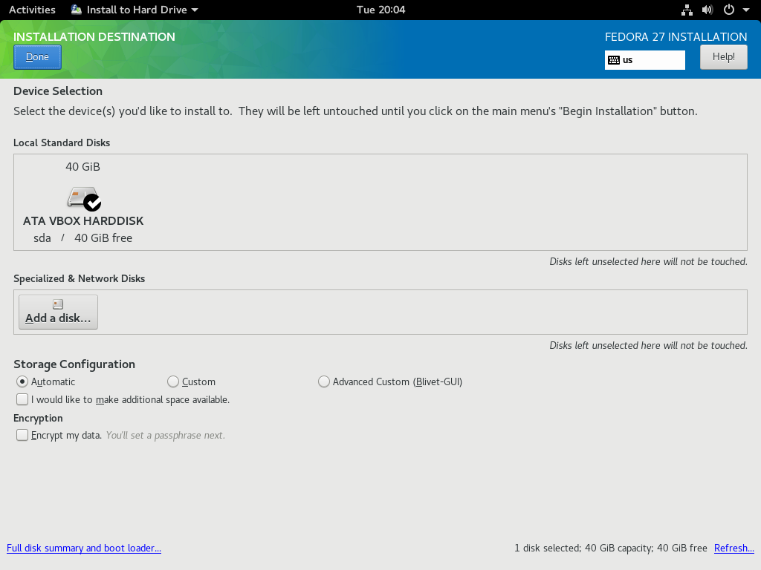Select the ATA VBOX HARDDISK disk icon
This screenshot has height=570, width=761.
tap(83, 198)
